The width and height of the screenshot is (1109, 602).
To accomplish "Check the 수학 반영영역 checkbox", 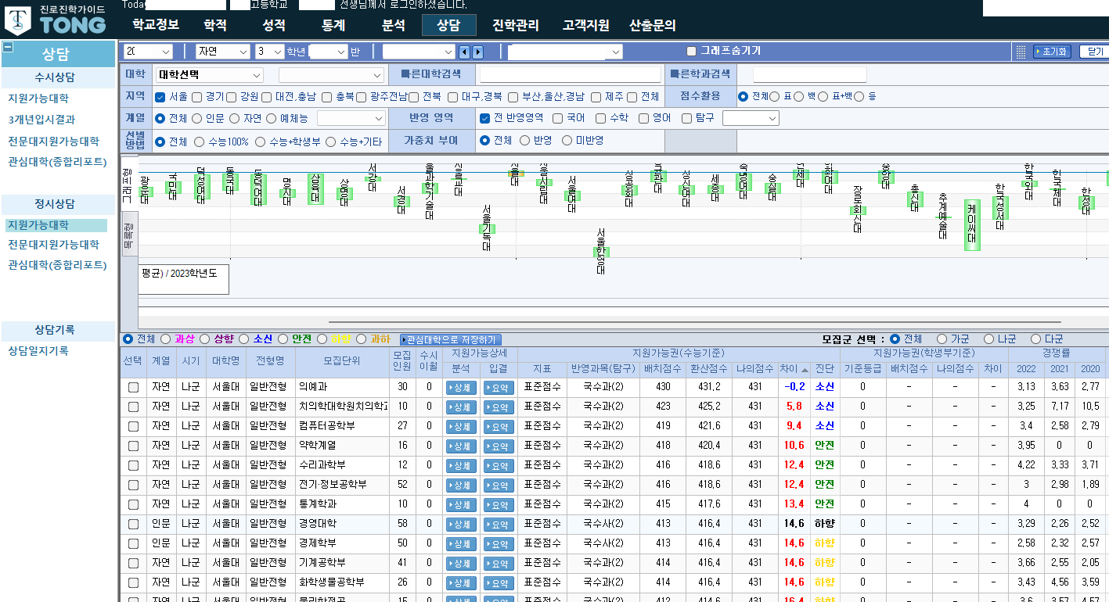I will (600, 119).
